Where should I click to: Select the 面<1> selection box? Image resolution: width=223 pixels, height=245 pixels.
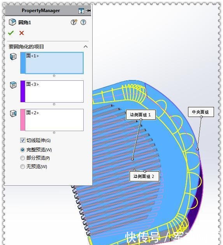[54, 63]
